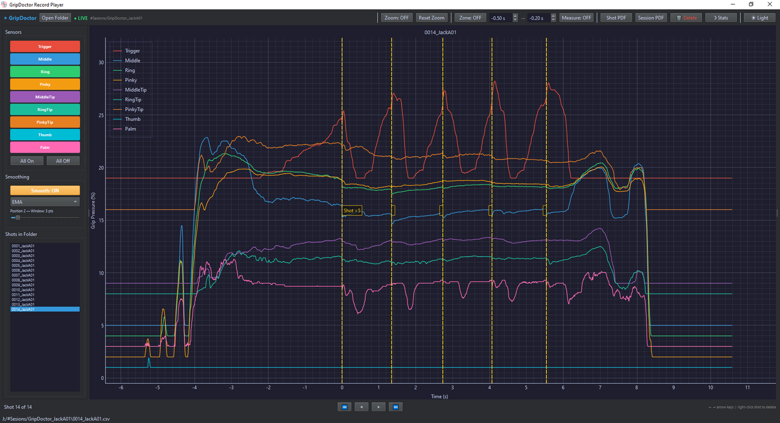The image size is (780, 423).
Task: Toggle the Zone mode
Action: pos(470,18)
